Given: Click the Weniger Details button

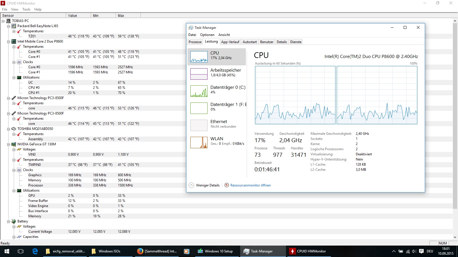Looking at the screenshot, I should [x=204, y=185].
